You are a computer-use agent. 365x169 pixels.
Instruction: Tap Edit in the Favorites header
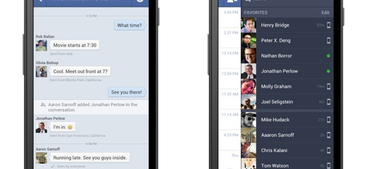click(x=325, y=13)
